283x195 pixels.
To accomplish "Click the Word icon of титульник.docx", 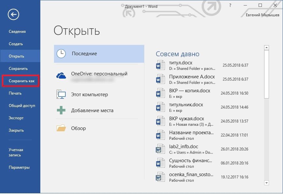I will pyautogui.click(x=160, y=107).
